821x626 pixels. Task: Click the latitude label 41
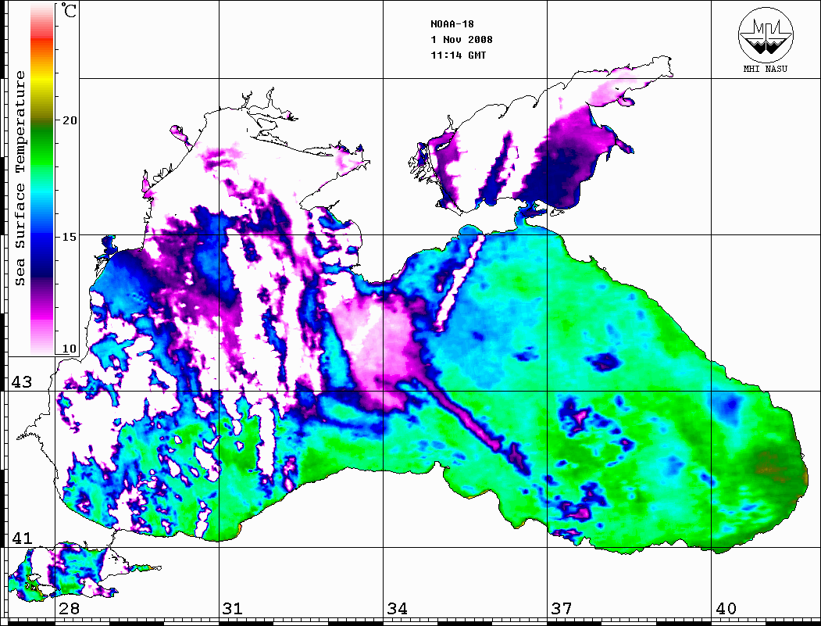point(22,538)
